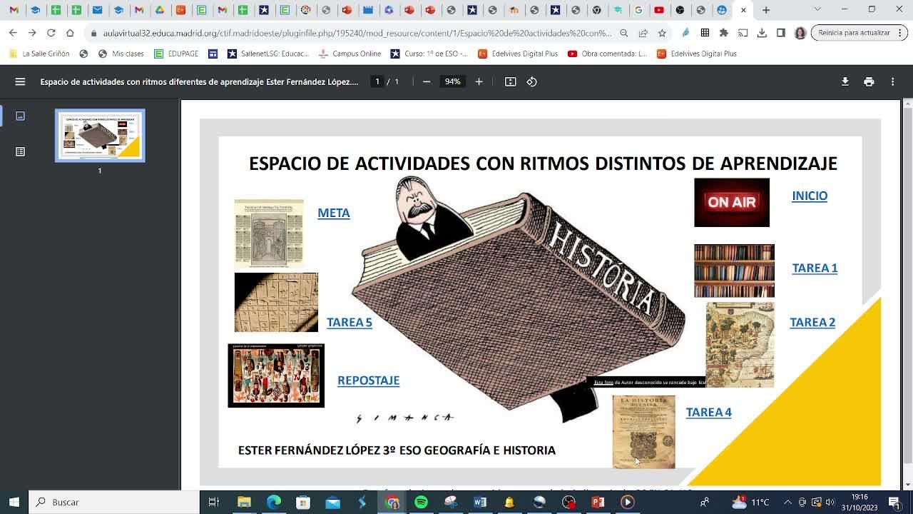Download the PDF file
913x514 pixels.
(845, 81)
